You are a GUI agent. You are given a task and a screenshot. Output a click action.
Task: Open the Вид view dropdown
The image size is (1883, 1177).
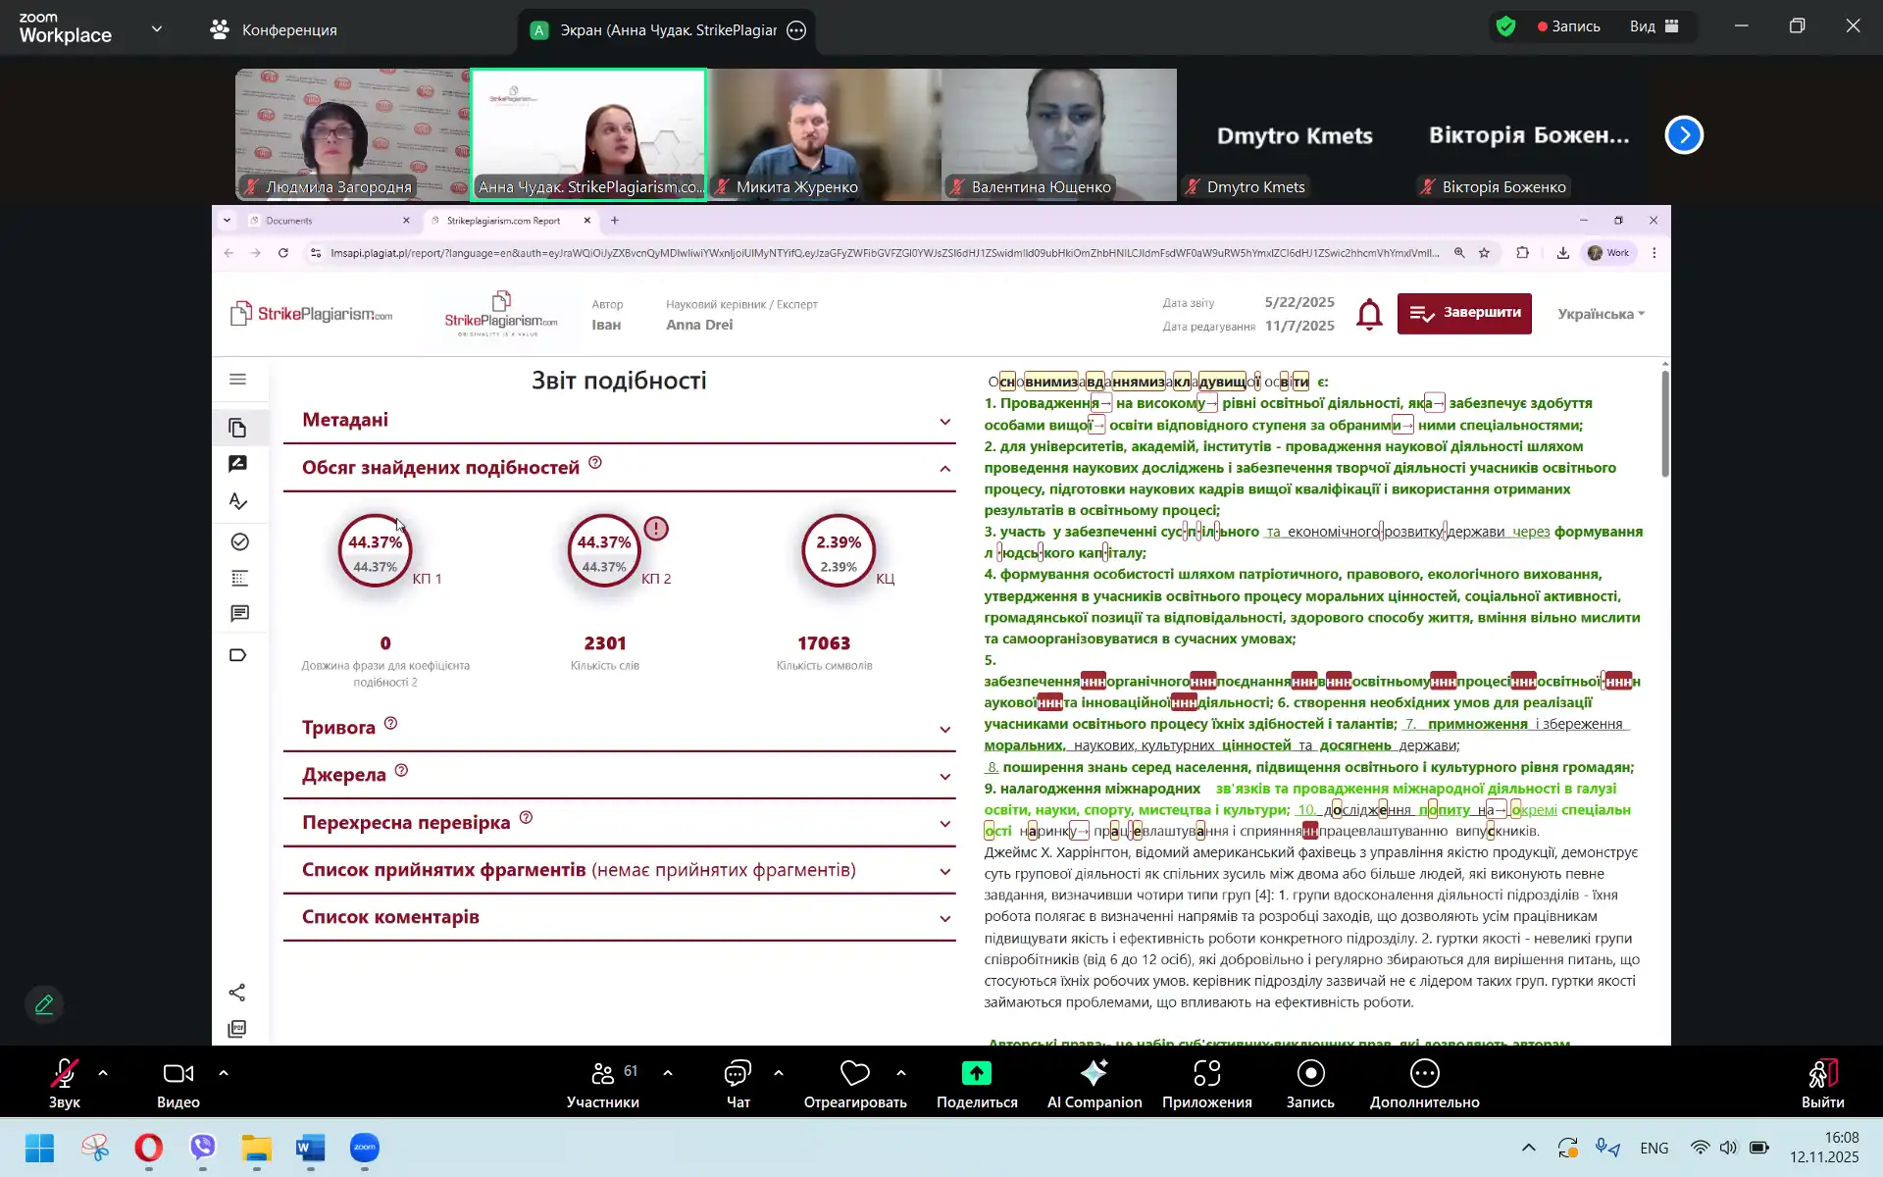[x=1654, y=26]
